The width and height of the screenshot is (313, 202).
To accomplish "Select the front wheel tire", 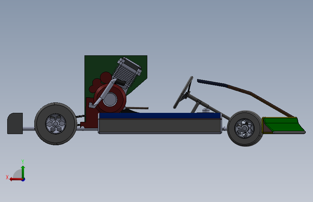I will (x=231, y=128).
